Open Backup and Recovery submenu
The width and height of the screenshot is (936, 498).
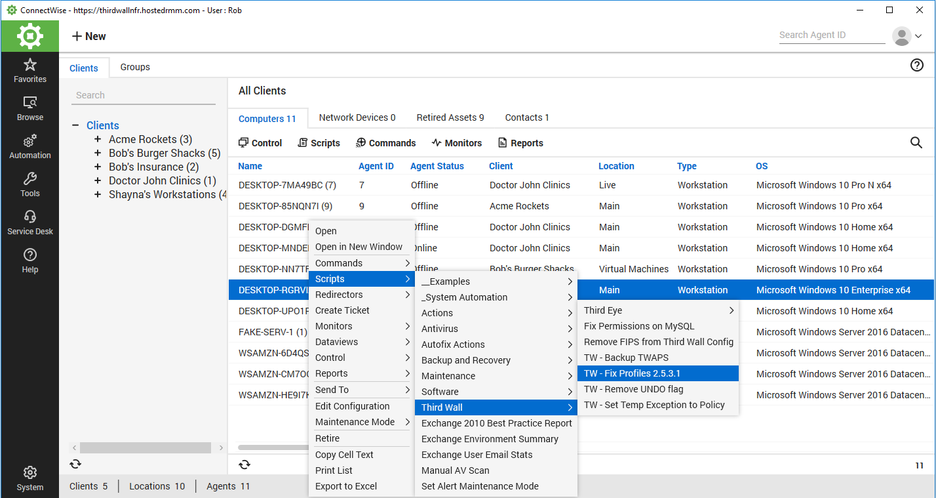[496, 360]
